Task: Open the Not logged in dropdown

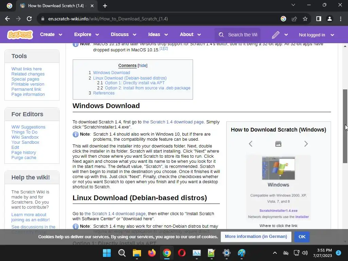Action: tap(316, 35)
